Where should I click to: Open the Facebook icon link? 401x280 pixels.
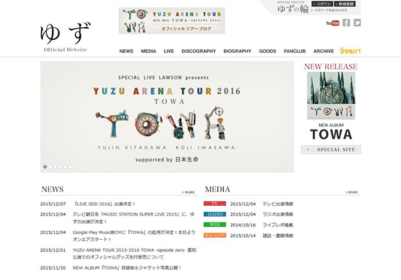[346, 23]
